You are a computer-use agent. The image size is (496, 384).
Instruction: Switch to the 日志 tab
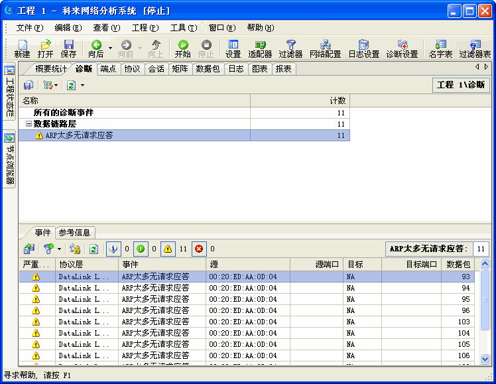point(236,68)
